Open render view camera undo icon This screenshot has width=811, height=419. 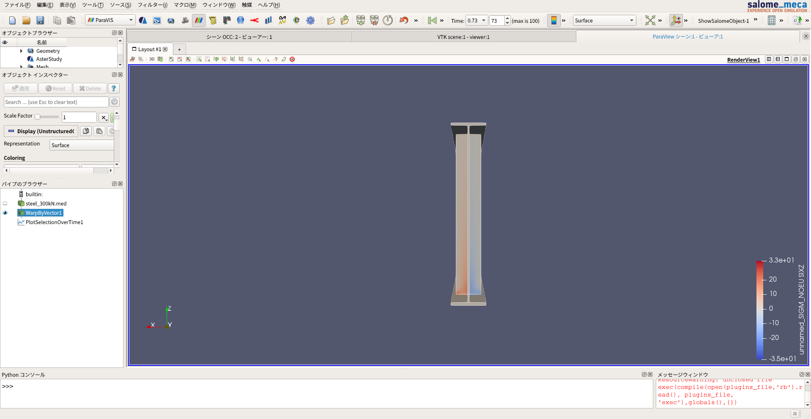[132, 59]
